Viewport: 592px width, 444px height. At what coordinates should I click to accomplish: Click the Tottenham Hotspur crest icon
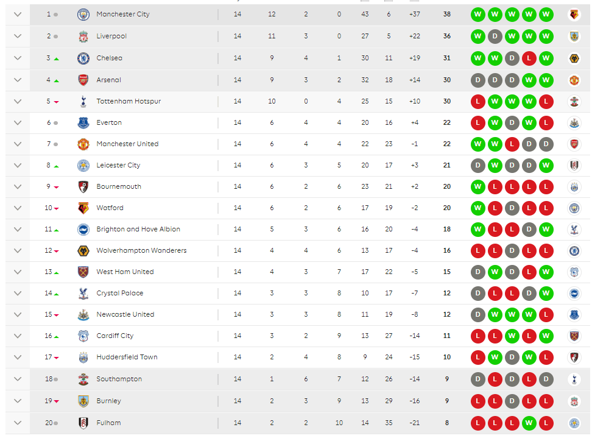(x=83, y=101)
